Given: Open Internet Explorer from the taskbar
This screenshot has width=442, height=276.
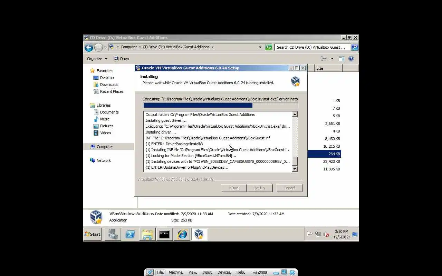Looking at the screenshot, I should pyautogui.click(x=182, y=234).
